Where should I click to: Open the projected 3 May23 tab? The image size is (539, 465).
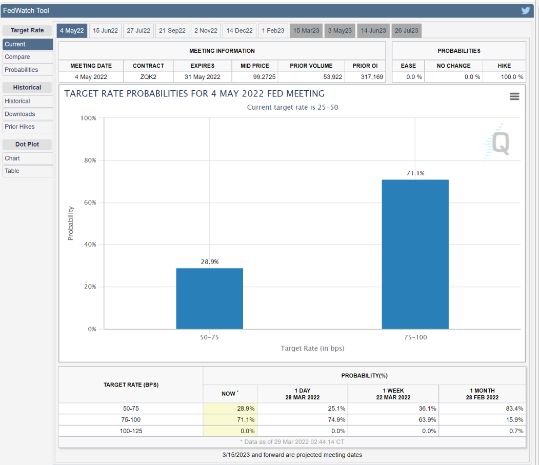click(340, 31)
